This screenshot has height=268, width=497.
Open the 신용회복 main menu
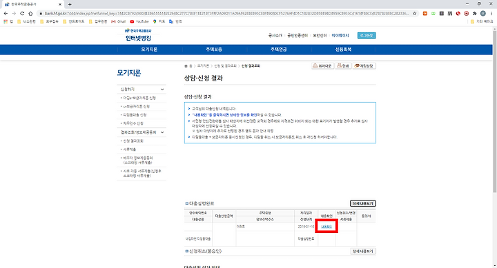(343, 50)
